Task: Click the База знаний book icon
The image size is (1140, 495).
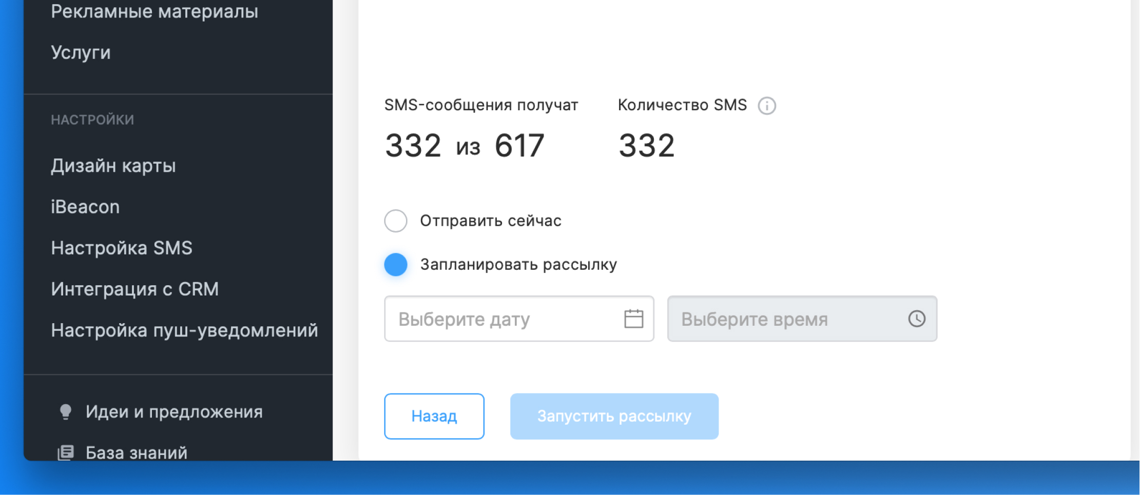Action: tap(66, 452)
